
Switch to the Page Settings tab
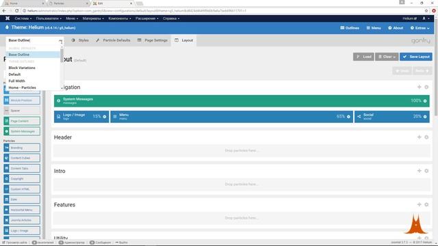click(x=153, y=40)
